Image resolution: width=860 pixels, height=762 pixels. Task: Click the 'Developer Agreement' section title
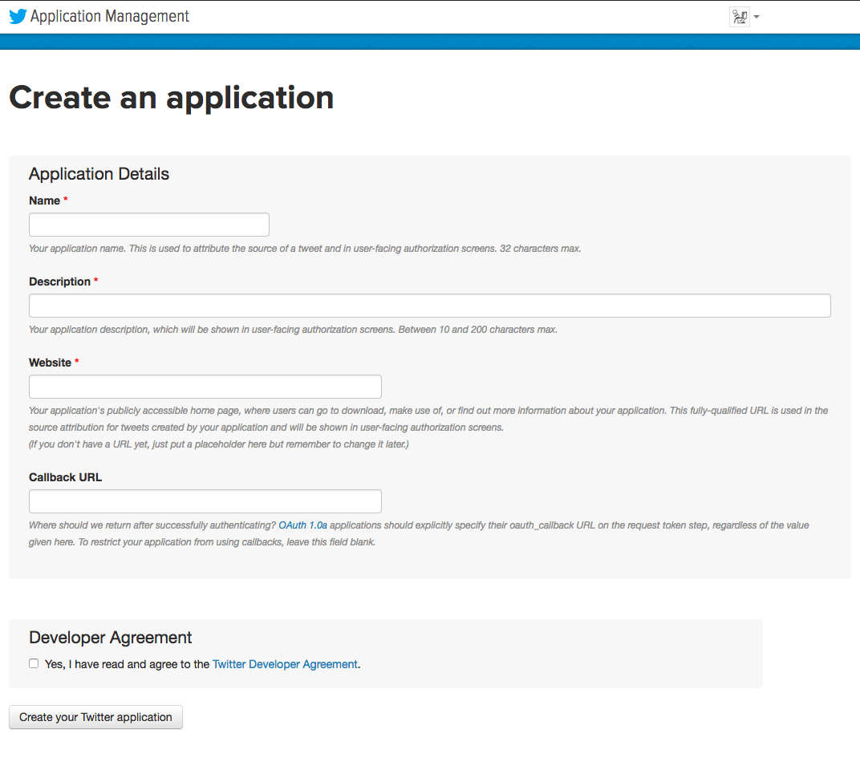(110, 638)
